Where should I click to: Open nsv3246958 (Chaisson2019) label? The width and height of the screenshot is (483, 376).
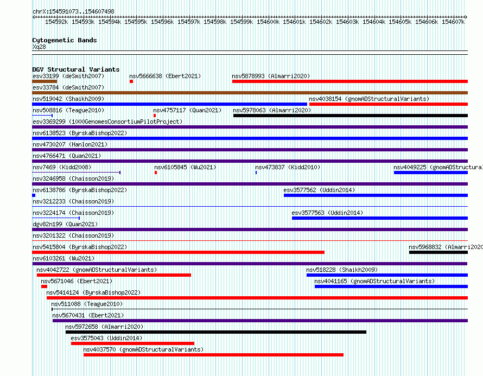(73, 179)
